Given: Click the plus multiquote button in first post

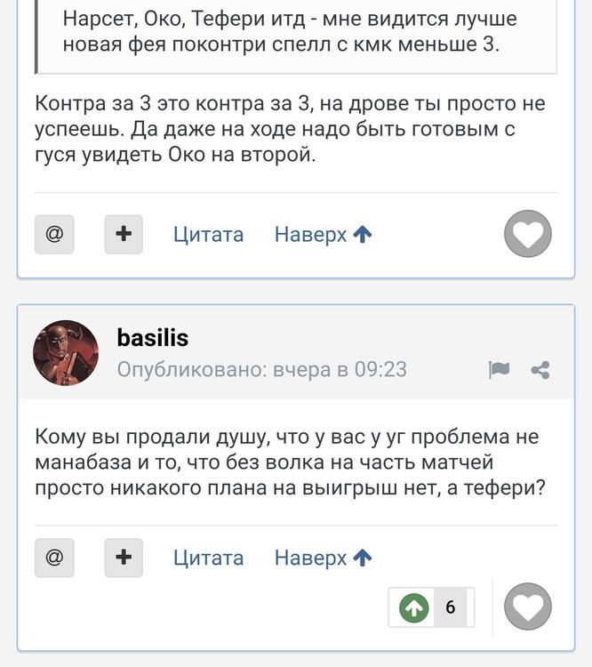Looking at the screenshot, I should coord(124,235).
